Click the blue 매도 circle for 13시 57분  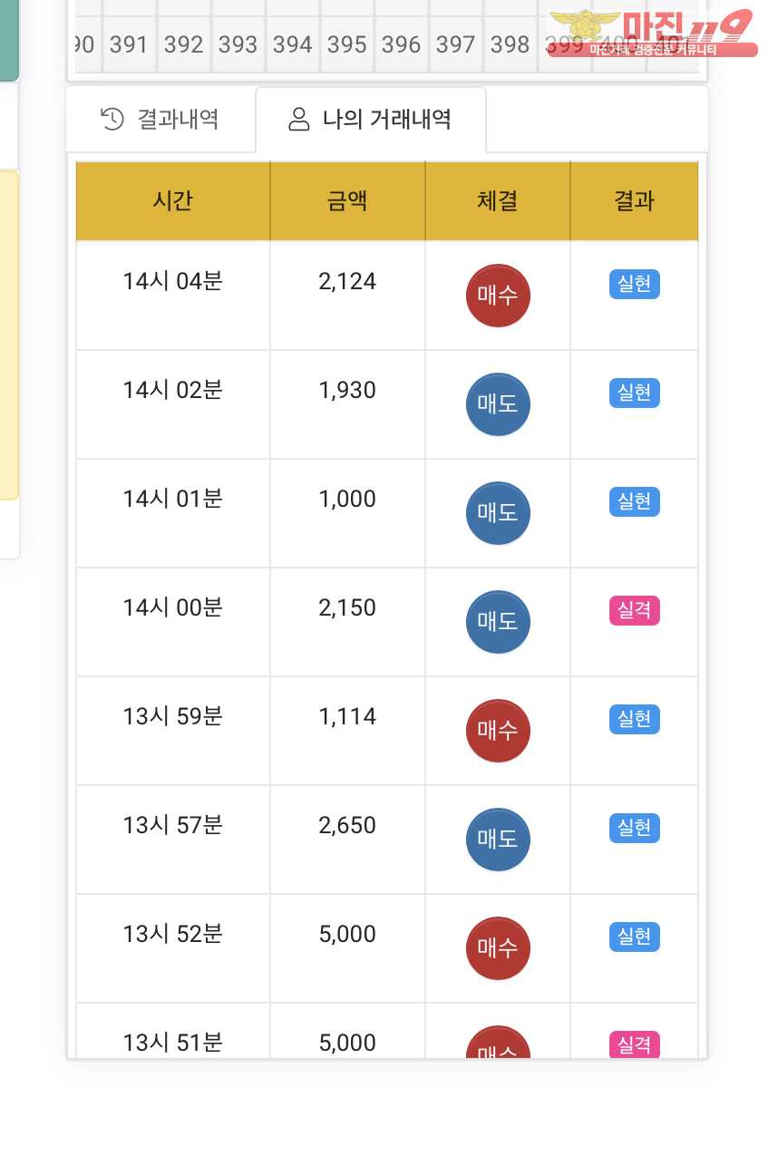coord(498,840)
